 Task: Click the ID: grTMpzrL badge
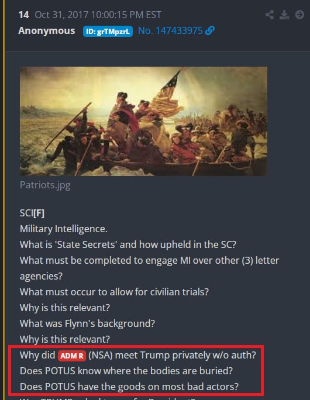pos(108,32)
